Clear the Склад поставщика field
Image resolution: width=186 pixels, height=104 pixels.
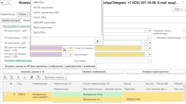click(146, 48)
